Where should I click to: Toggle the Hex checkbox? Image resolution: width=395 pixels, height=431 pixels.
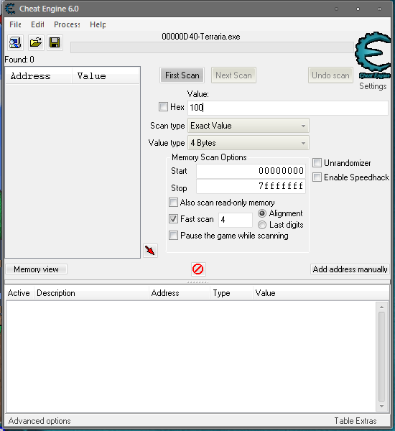point(163,106)
